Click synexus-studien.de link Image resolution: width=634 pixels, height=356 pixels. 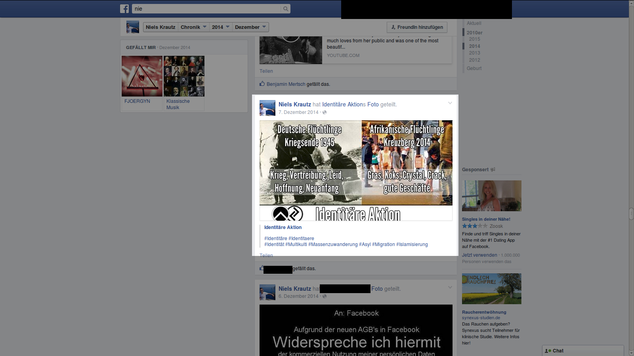481,318
